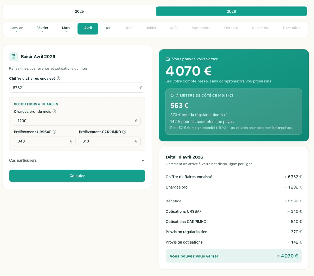Focus the Chiffre d'affaires encaissé field showing 6782
The height and width of the screenshot is (276, 314).
coord(77,88)
